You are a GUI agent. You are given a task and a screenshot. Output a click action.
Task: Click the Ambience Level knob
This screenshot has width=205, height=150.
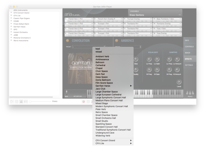point(179,82)
